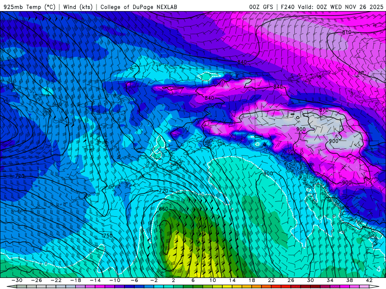Click the 660 contour label near the low

(x=164, y=209)
